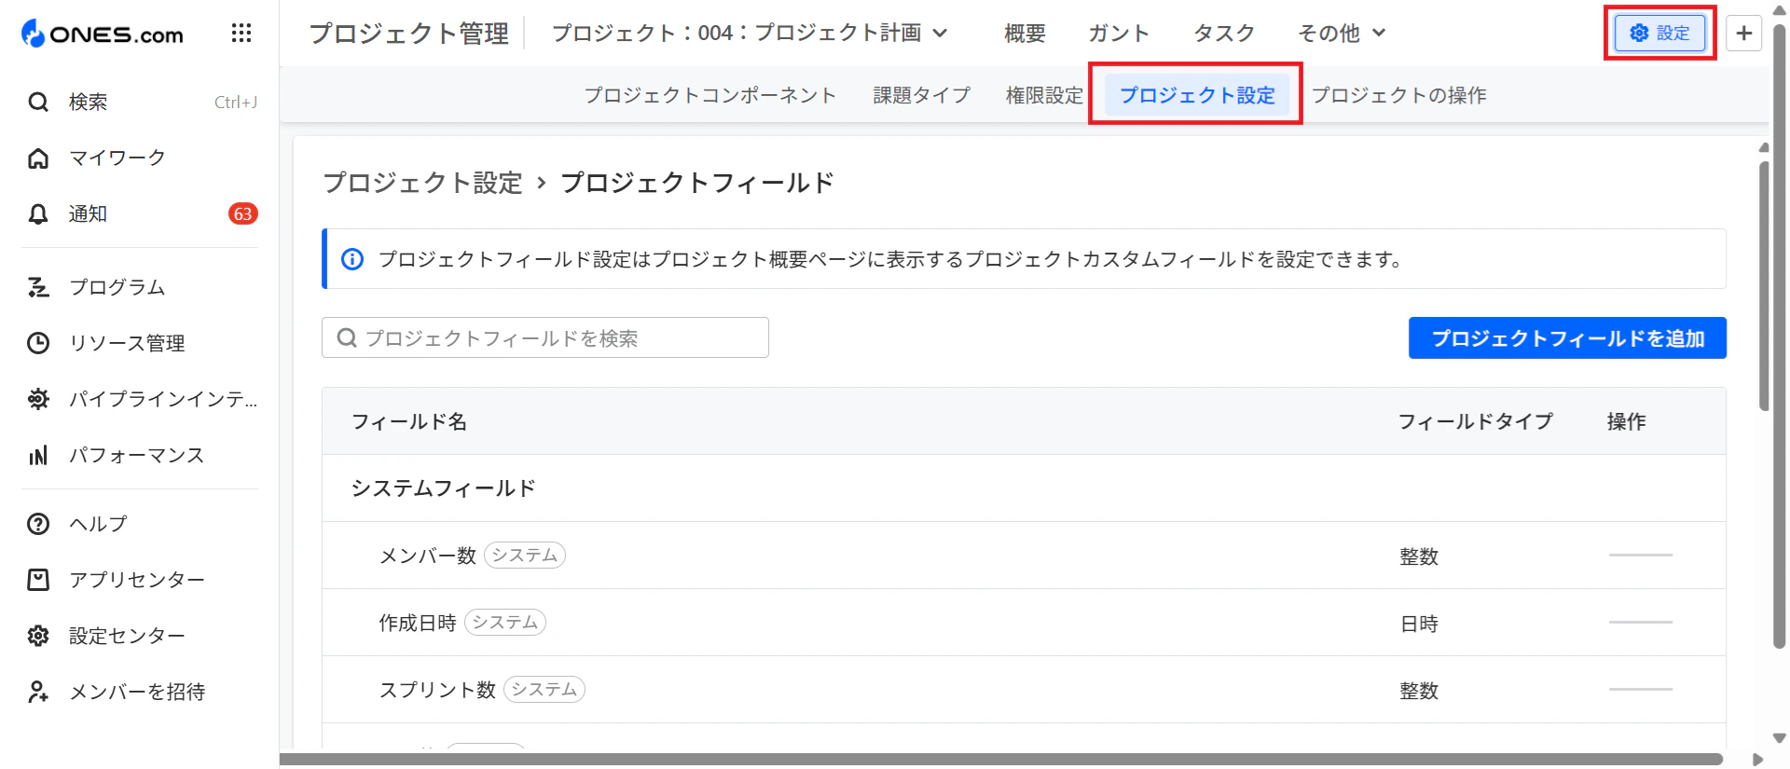The image size is (1790, 769).
Task: Click the フィールドタイプ column header
Action: [1475, 421]
